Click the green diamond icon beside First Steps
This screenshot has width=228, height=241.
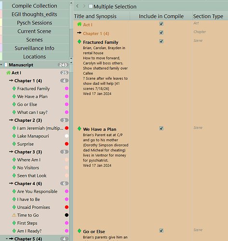(14, 223)
